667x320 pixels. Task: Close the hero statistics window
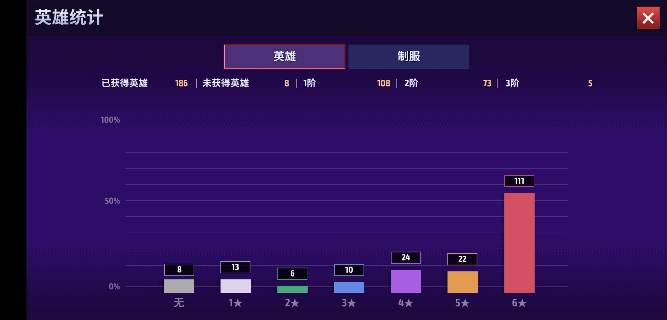[648, 18]
